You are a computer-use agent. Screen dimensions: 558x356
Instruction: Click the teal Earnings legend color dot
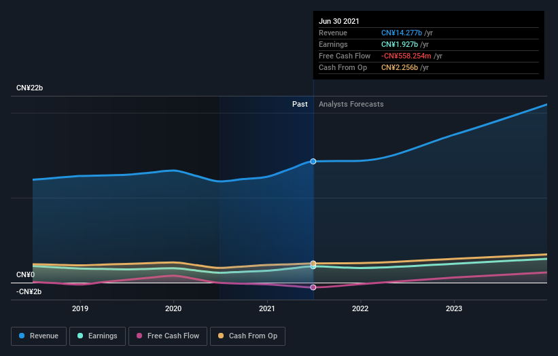coord(80,336)
